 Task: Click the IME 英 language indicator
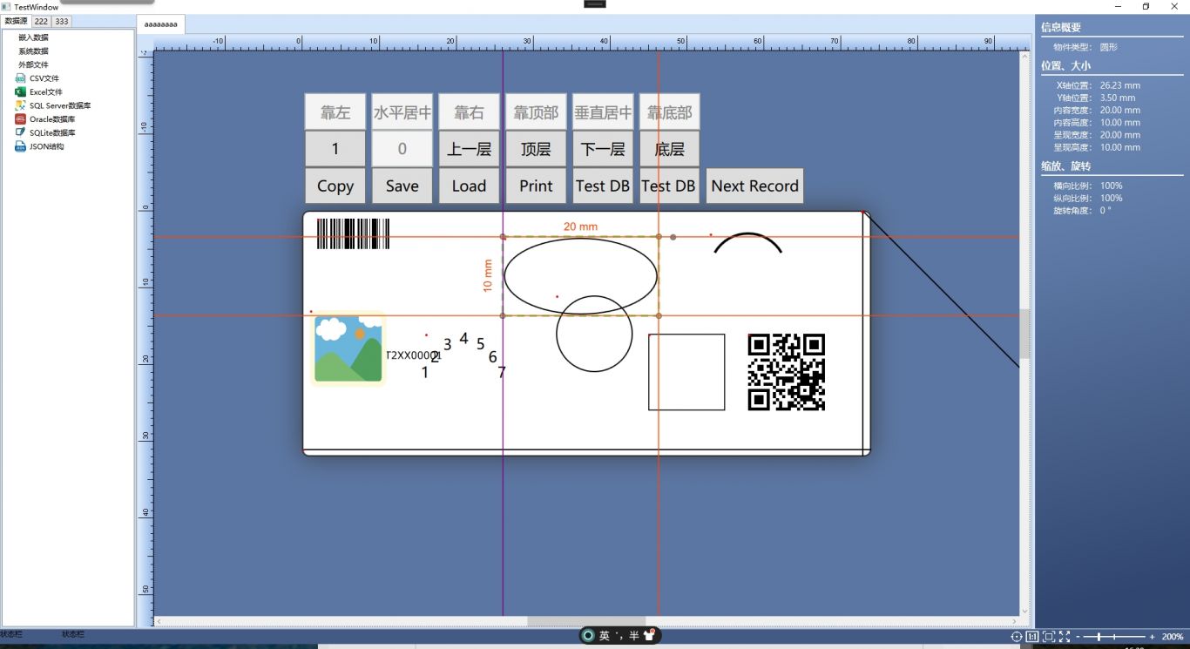point(604,636)
